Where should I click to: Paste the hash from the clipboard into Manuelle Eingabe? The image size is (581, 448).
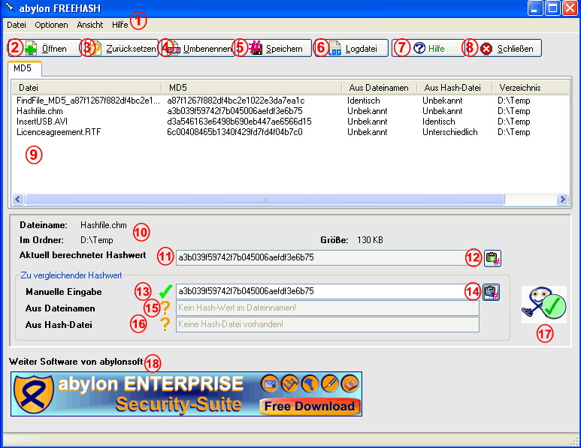click(492, 292)
